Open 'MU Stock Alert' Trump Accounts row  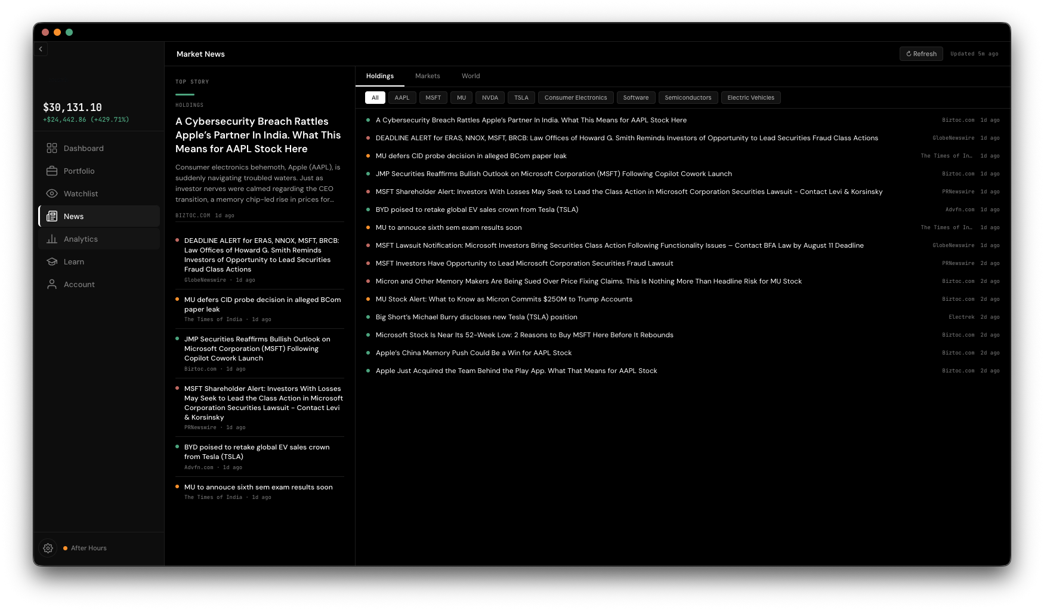pyautogui.click(x=682, y=299)
